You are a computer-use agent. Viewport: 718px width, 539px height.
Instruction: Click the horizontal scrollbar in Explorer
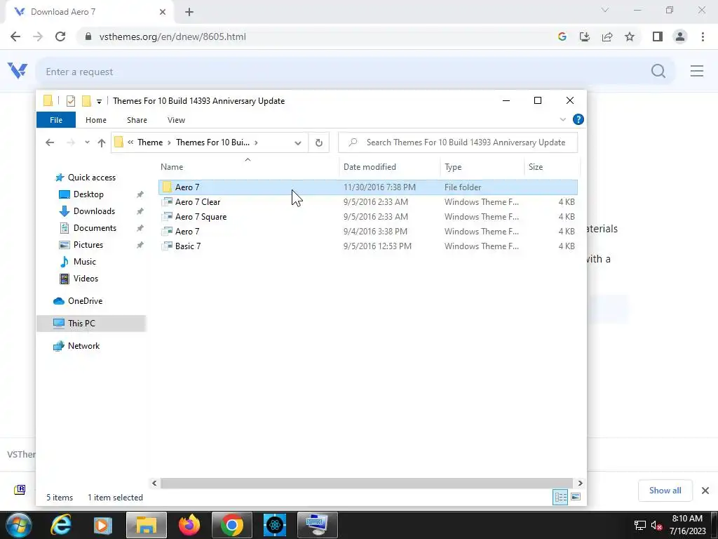(x=366, y=483)
